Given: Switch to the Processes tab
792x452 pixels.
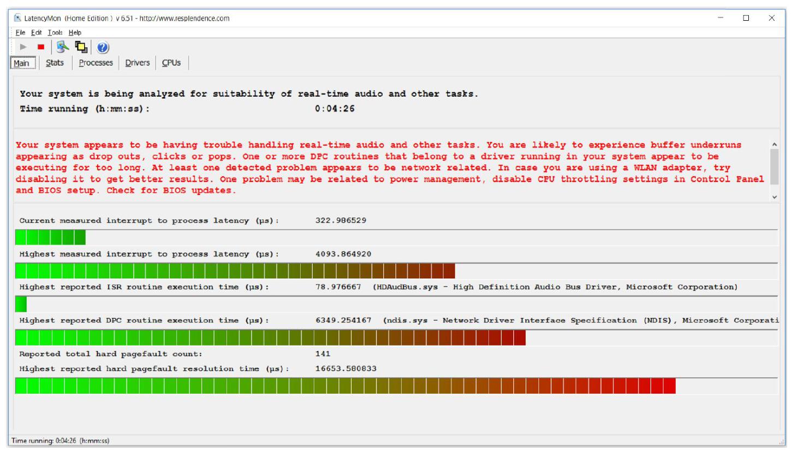Looking at the screenshot, I should coord(96,63).
